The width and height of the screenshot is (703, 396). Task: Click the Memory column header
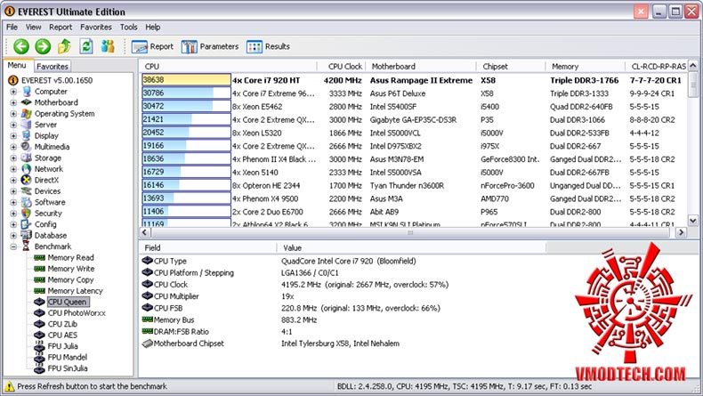coord(586,67)
